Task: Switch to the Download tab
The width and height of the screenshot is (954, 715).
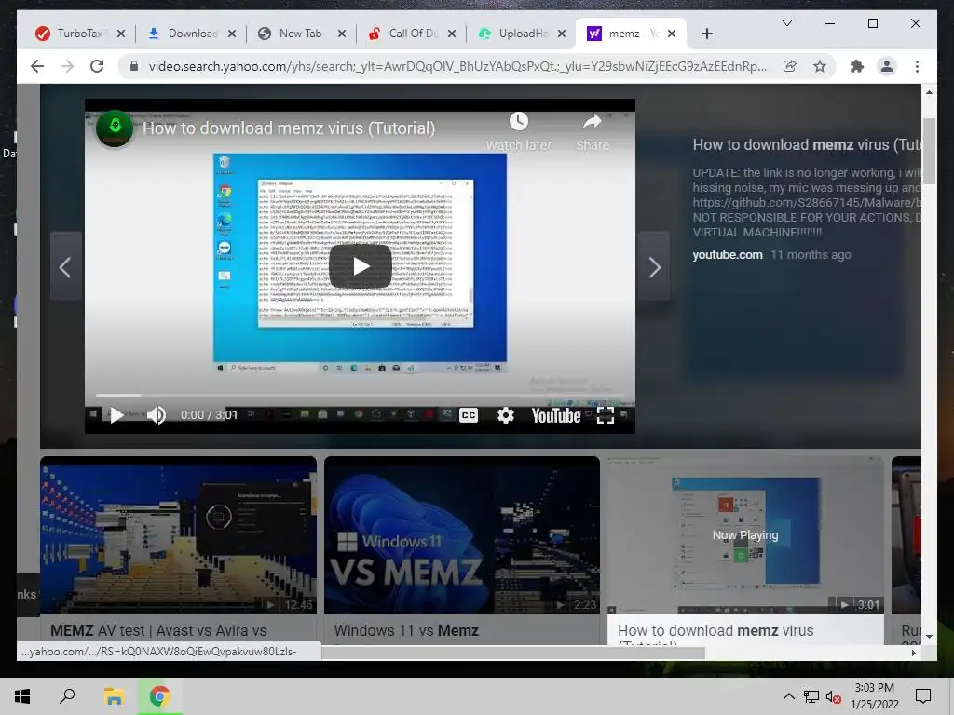Action: (x=192, y=34)
